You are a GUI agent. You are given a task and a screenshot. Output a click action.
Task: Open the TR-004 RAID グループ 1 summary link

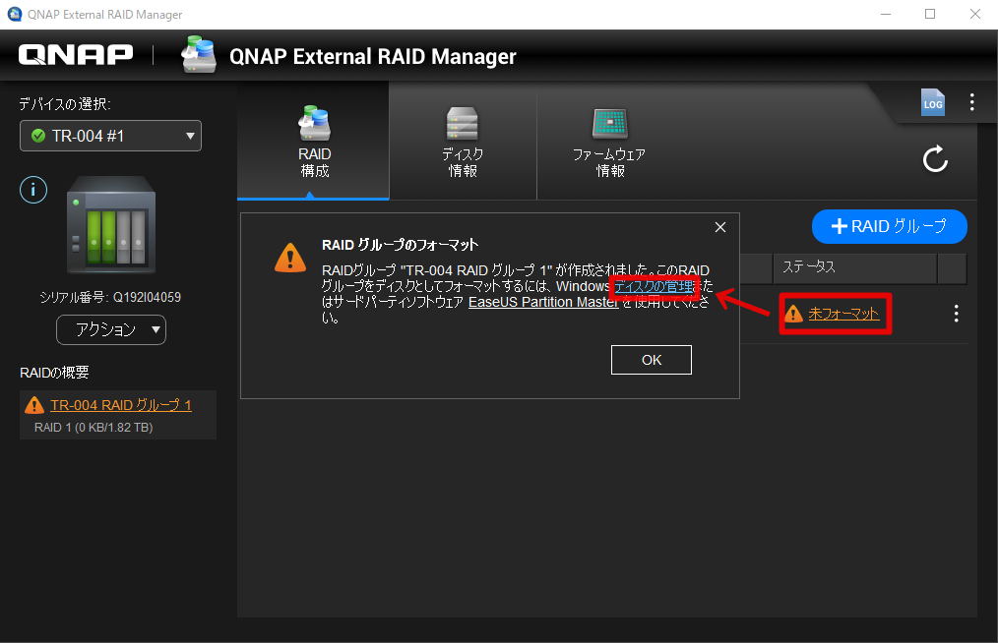[x=121, y=405]
